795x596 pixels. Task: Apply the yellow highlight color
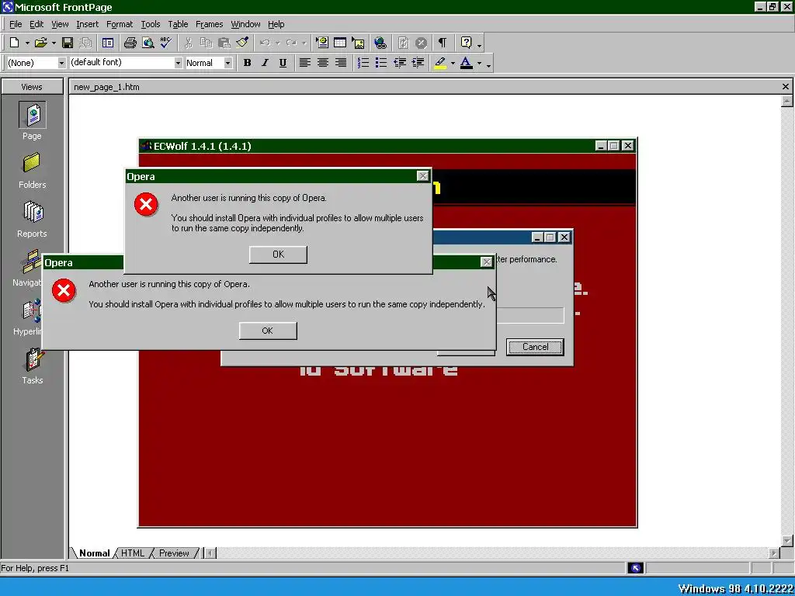coord(440,63)
